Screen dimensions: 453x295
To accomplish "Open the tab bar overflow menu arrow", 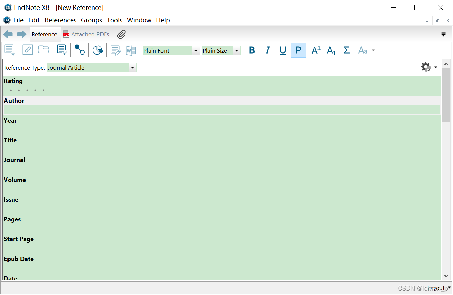I will click(443, 34).
